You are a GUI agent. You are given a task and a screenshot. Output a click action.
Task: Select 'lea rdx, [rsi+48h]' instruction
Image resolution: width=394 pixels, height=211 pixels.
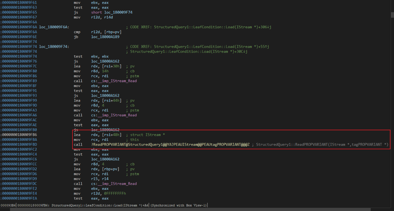tap(98, 135)
